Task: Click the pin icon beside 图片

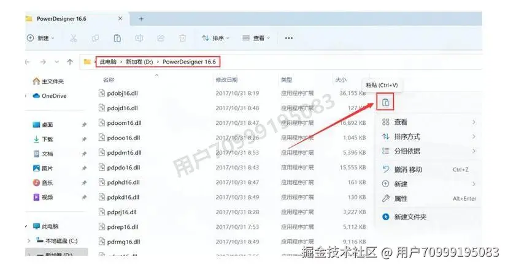Action: [x=84, y=168]
